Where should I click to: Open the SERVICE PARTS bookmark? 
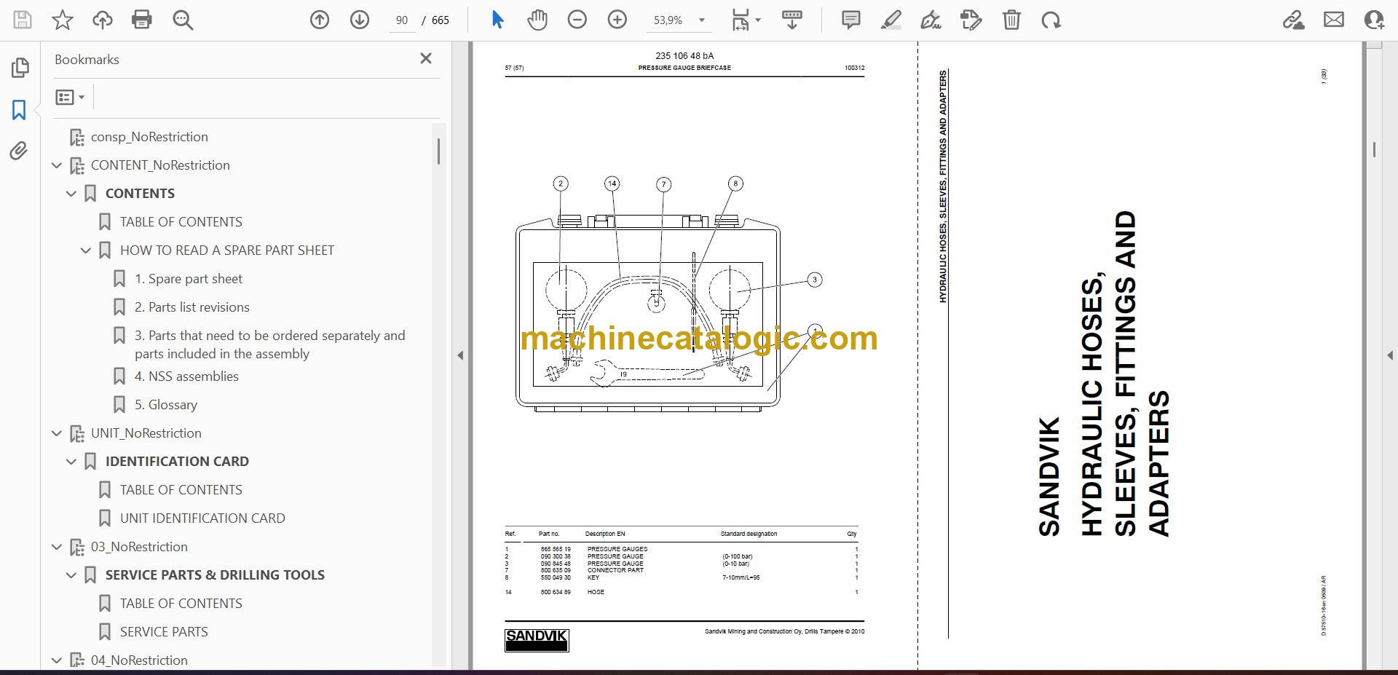[x=164, y=632]
